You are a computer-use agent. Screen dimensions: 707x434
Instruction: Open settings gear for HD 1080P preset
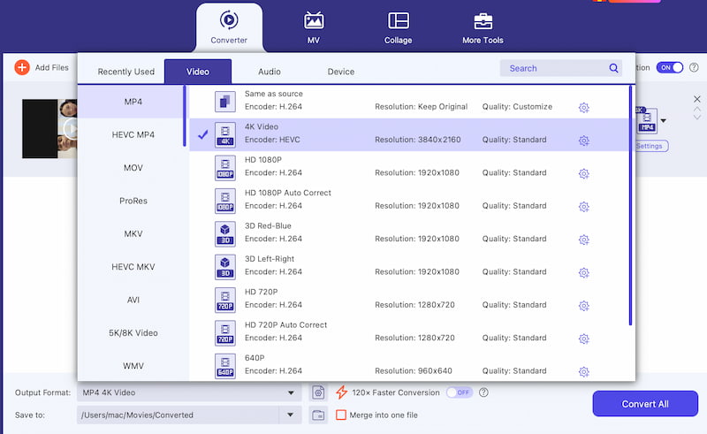point(584,173)
